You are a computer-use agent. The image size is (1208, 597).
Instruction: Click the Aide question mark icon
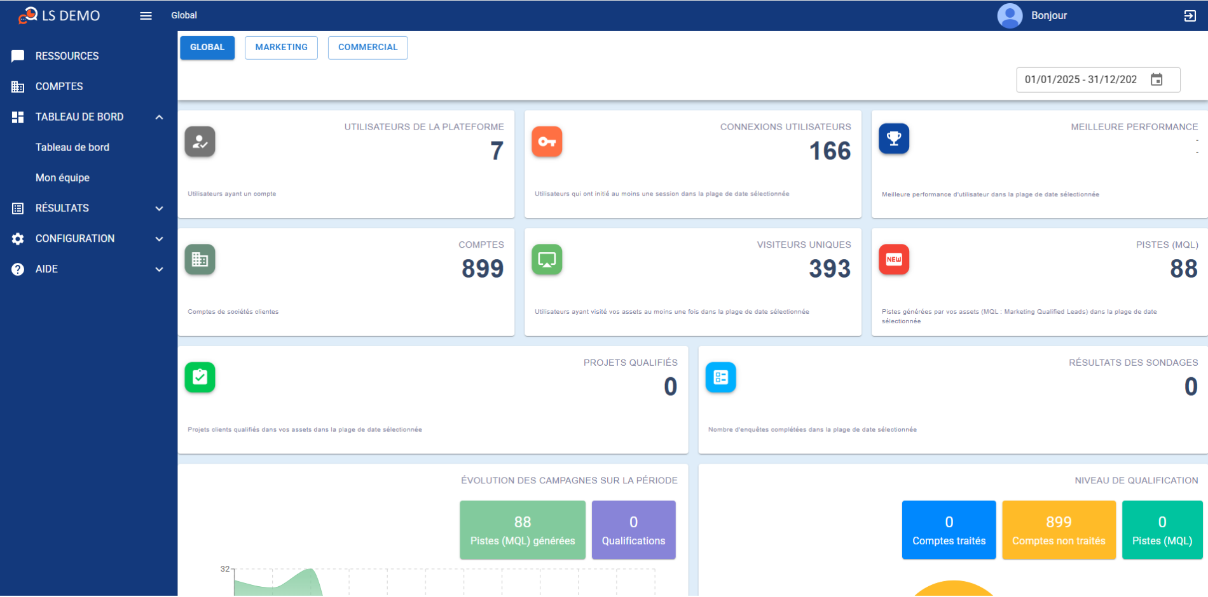point(18,269)
